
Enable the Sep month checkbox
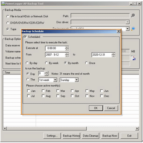click(58, 96)
